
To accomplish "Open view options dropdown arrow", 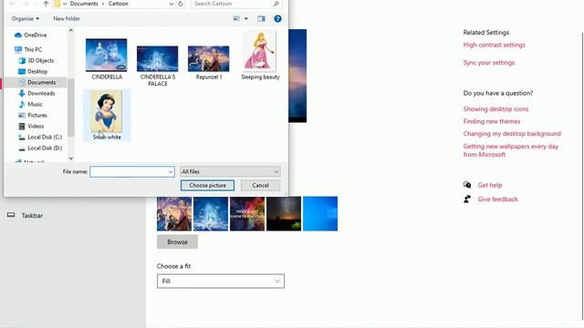I will tap(246, 18).
